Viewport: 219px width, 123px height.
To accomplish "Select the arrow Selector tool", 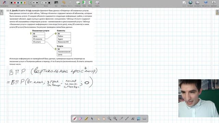I will point(92,119).
